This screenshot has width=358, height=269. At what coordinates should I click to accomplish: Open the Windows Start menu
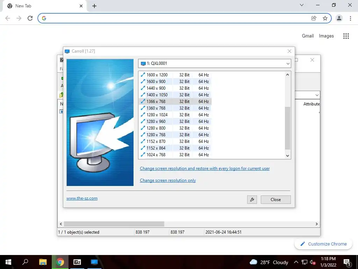[x=8, y=262]
